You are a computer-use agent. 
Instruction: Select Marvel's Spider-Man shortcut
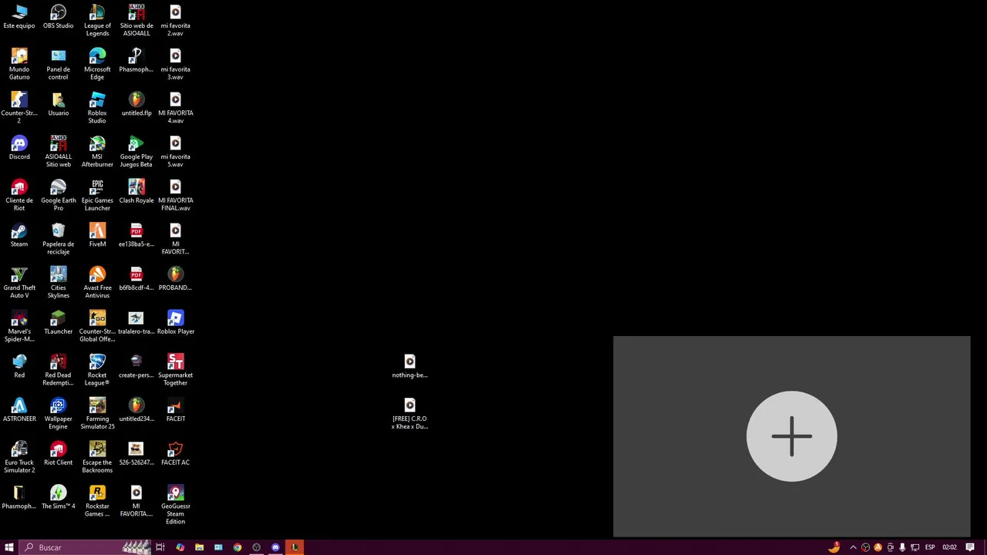click(x=19, y=327)
